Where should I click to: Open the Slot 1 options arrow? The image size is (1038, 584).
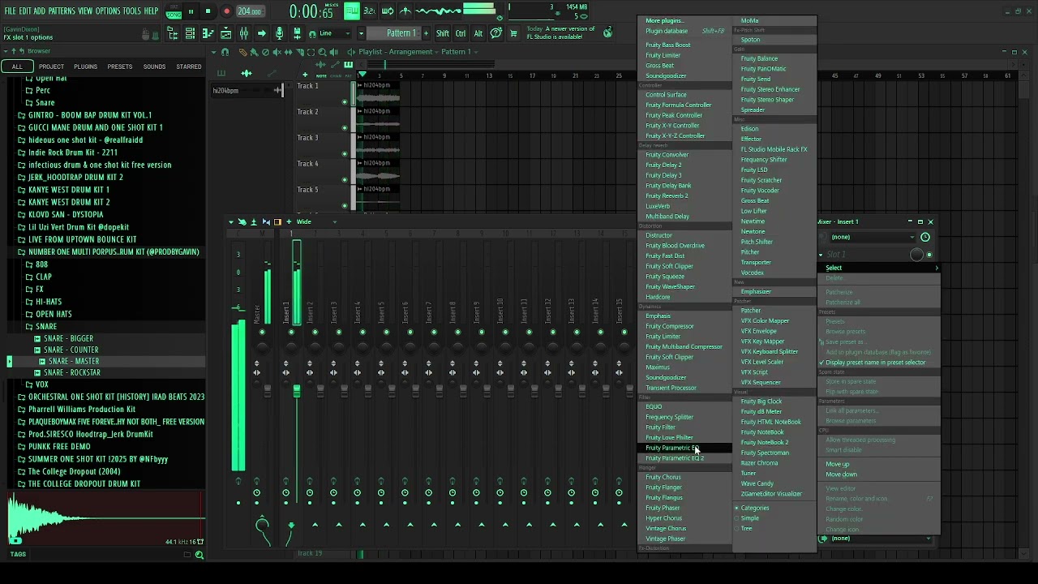pos(821,255)
